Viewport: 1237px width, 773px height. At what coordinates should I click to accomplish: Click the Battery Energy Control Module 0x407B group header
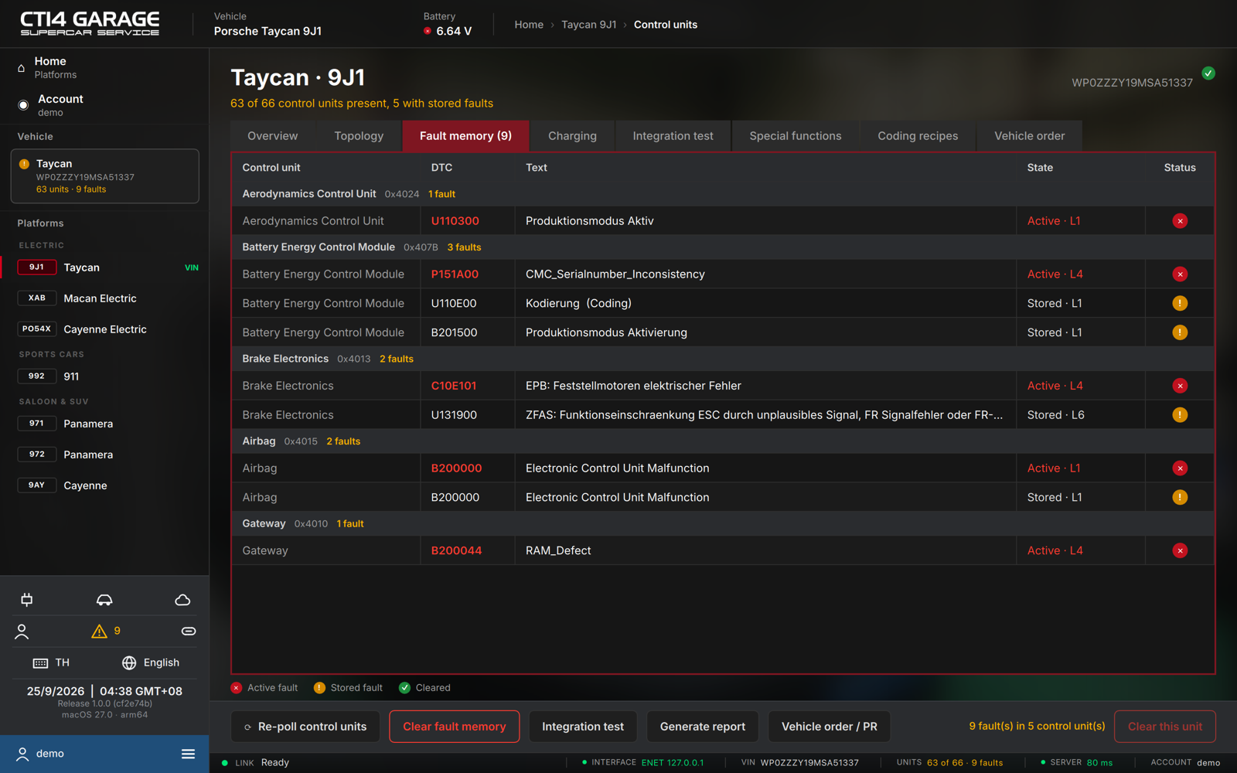(x=723, y=247)
